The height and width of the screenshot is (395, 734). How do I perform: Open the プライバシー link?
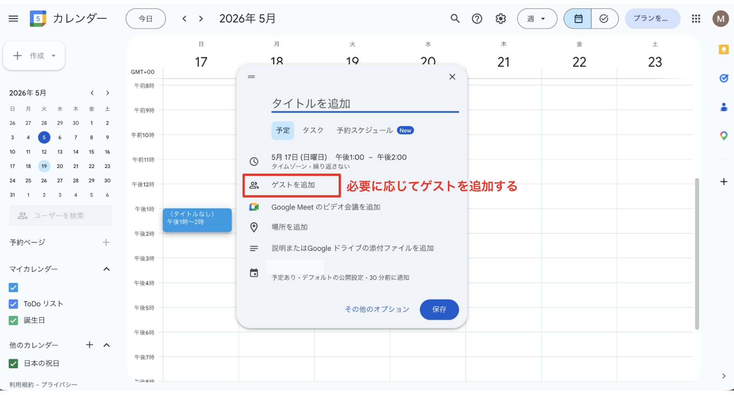point(59,385)
